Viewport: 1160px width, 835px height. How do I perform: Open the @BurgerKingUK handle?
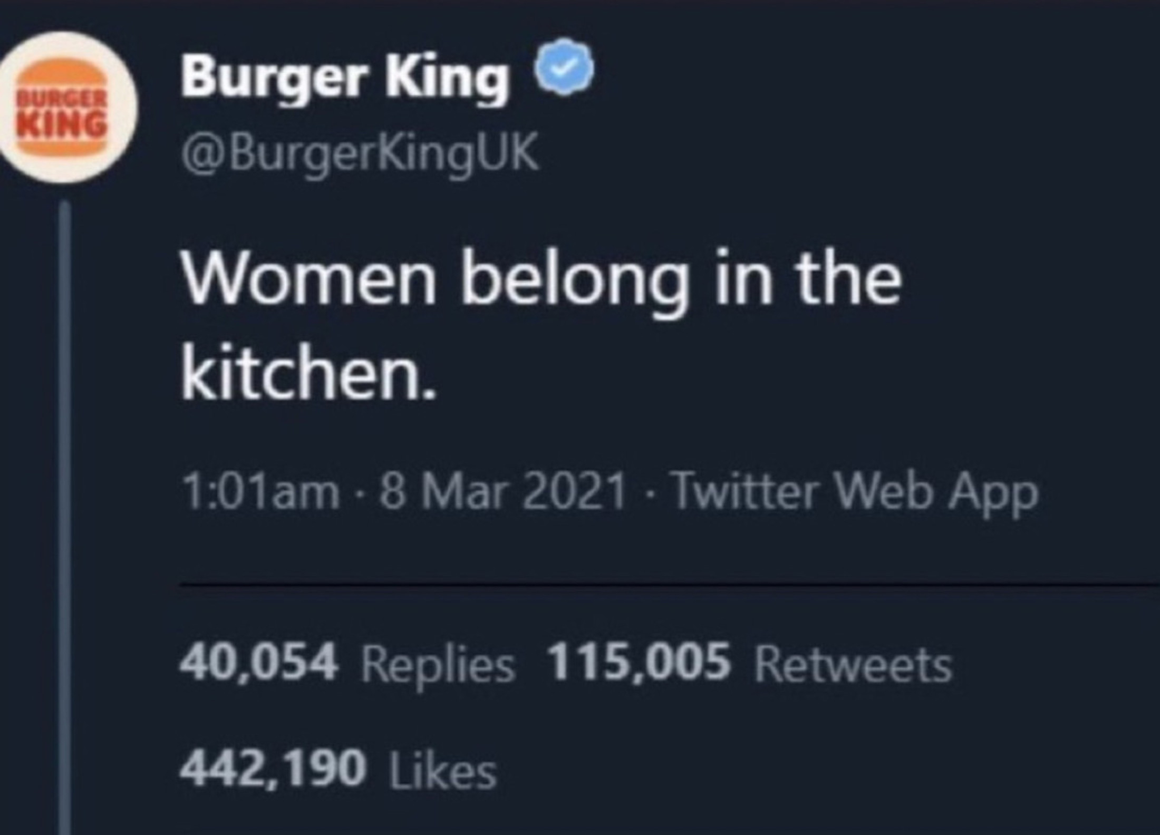[360, 152]
